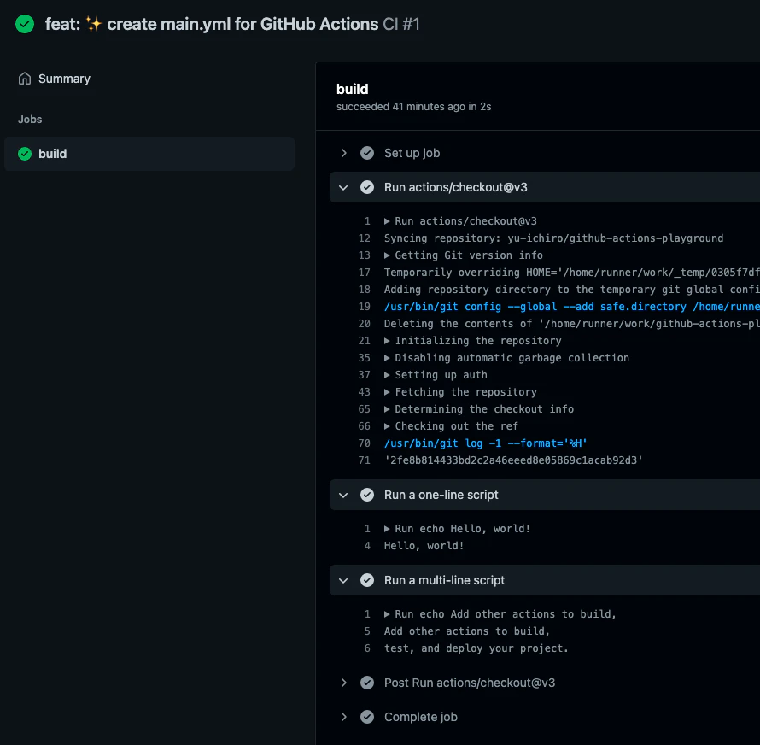Open the Summary page in sidebar

pyautogui.click(x=64, y=79)
